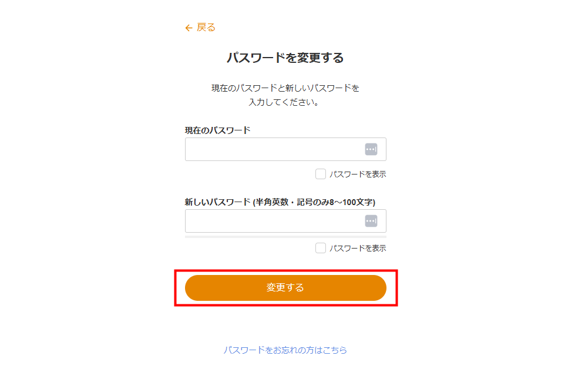Image resolution: width=575 pixels, height=369 pixels.
Task: Tick the checkbox under the 新しいパスワード field
Action: [x=321, y=248]
